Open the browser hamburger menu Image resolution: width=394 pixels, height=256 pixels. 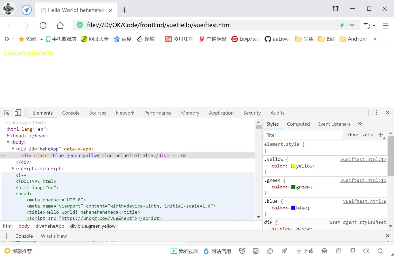[385, 25]
